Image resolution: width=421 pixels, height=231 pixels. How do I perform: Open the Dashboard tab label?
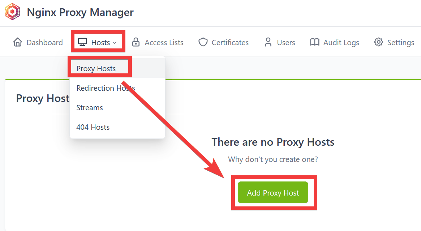[44, 43]
